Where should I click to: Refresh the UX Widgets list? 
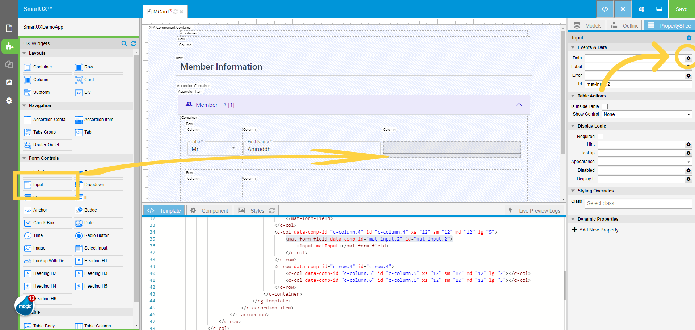point(133,43)
